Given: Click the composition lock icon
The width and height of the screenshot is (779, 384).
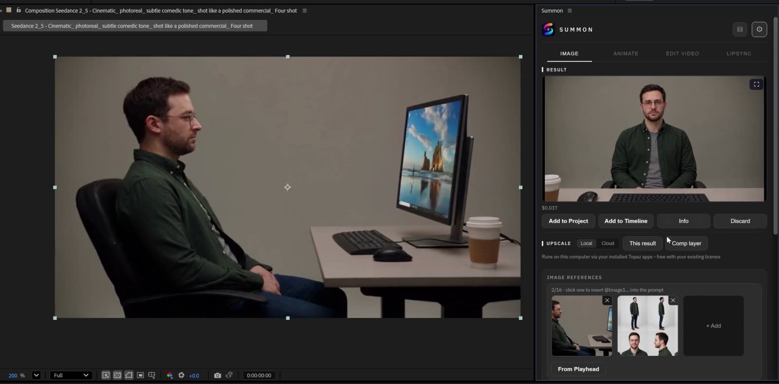Looking at the screenshot, I should [x=19, y=10].
